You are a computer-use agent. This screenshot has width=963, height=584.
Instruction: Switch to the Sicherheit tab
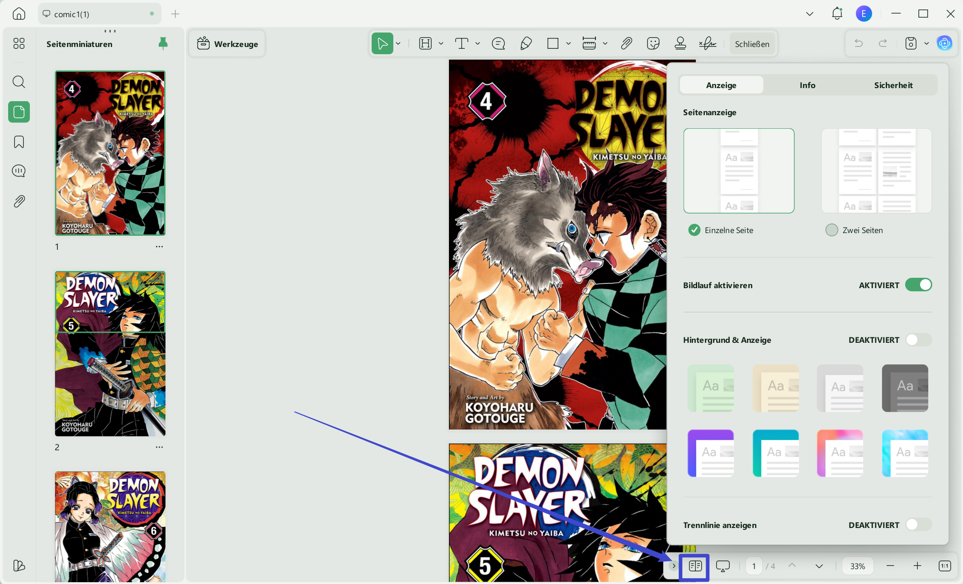click(893, 85)
